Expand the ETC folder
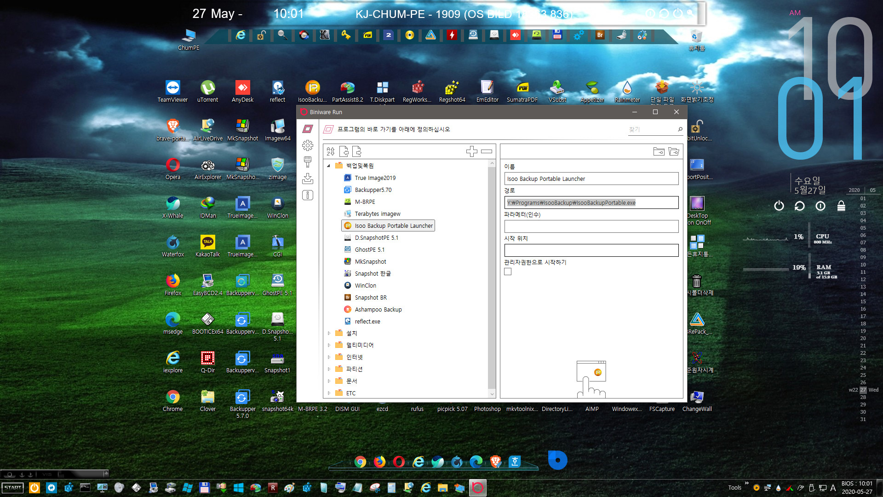The image size is (883, 497). click(x=329, y=393)
